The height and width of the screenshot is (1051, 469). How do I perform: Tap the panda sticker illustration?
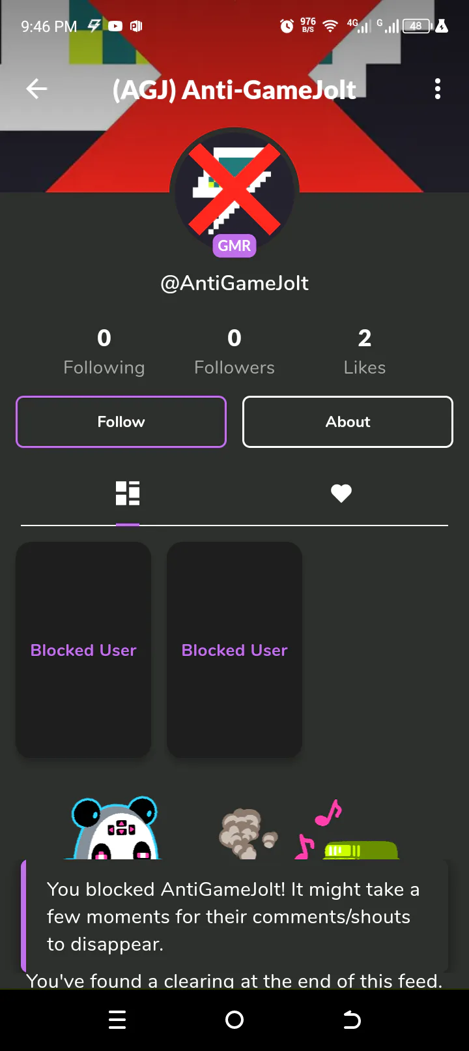coord(116,828)
